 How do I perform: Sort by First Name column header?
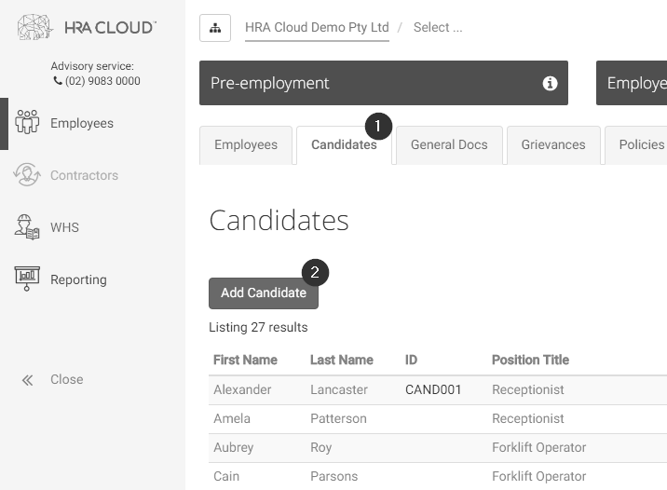(x=245, y=360)
